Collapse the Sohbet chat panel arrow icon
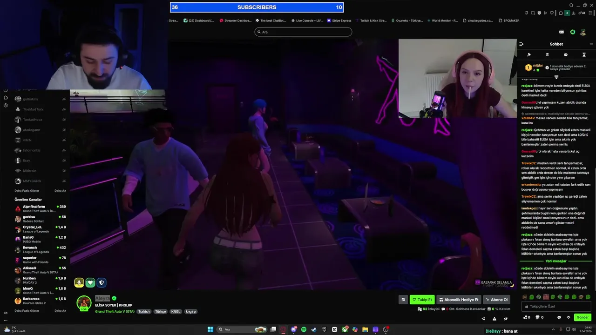Screen dimensions: 596x335 coord(521,44)
